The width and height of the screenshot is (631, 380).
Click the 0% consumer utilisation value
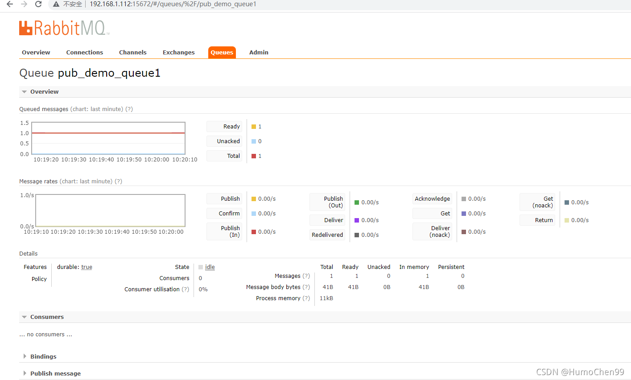[203, 289]
